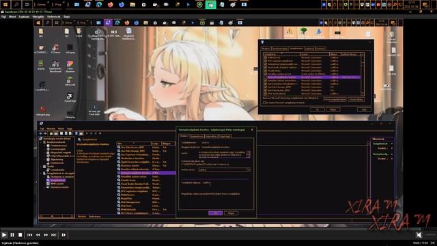Click OK in service properties dialog

pos(216,213)
